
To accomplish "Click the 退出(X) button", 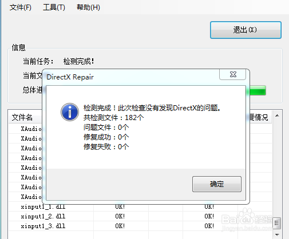I will click(x=246, y=30).
